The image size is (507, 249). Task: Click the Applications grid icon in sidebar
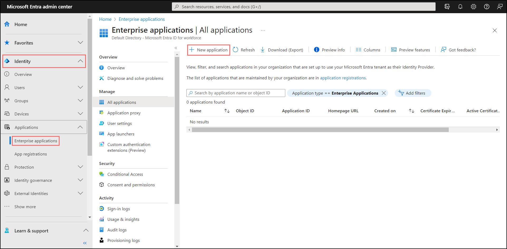(x=7, y=127)
